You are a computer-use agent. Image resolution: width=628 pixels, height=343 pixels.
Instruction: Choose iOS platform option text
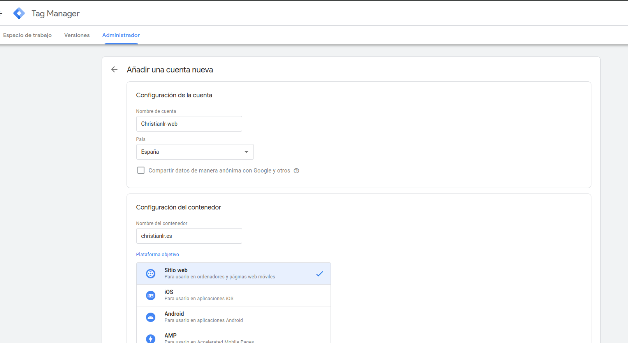[169, 292]
